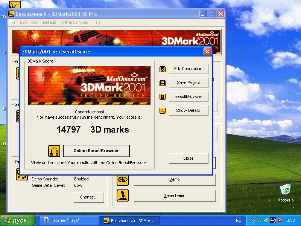
Task: Click the Edit Description button
Action: click(x=189, y=69)
